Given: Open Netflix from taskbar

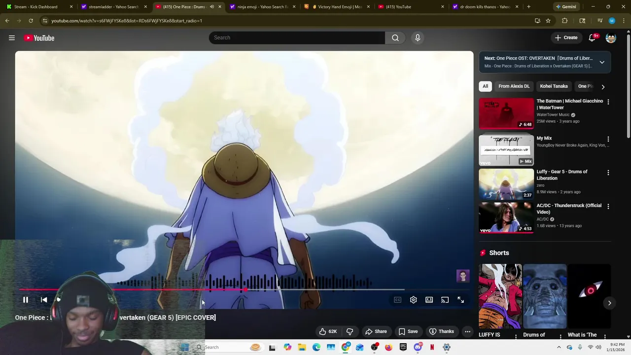Looking at the screenshot, I should (432, 347).
